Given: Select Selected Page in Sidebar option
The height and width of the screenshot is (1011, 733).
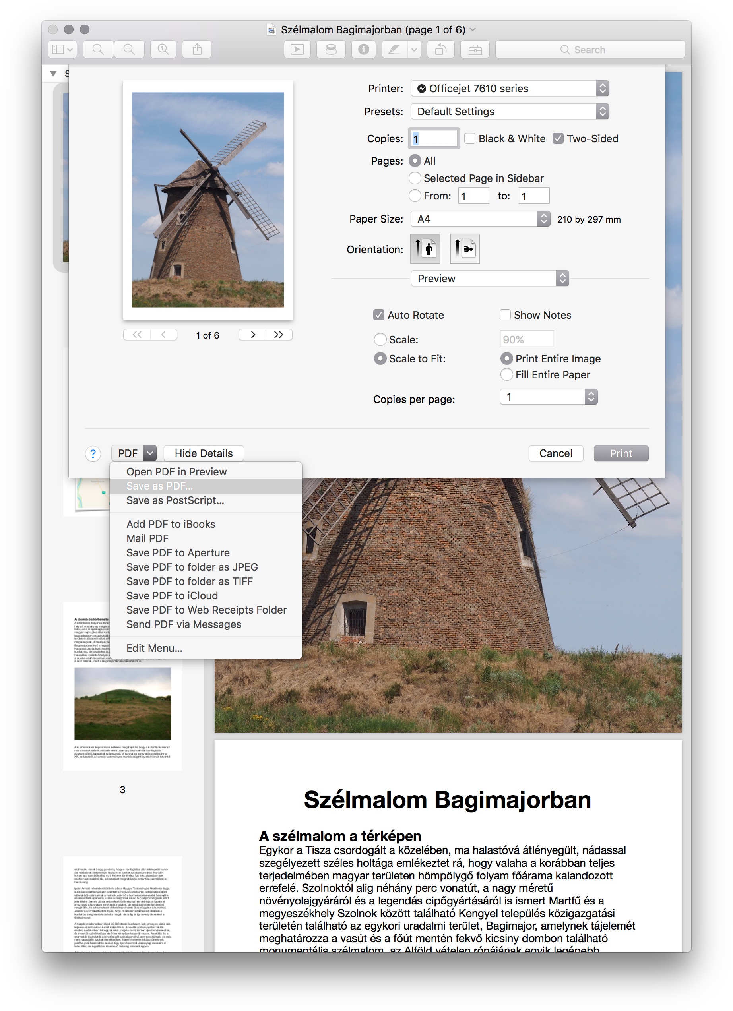Looking at the screenshot, I should pyautogui.click(x=415, y=178).
